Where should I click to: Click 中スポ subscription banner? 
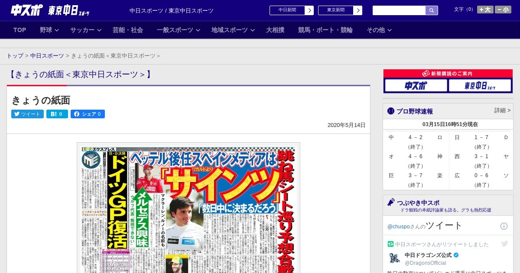click(416, 86)
